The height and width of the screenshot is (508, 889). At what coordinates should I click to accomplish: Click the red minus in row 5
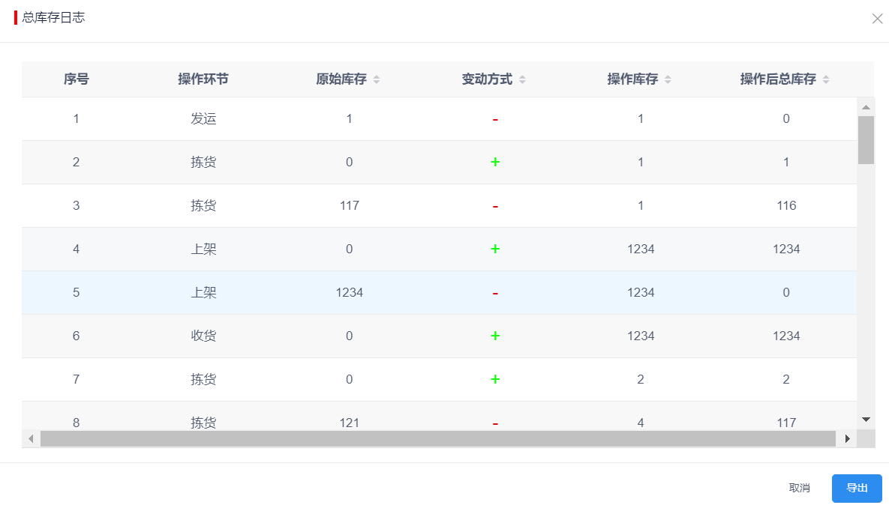495,294
